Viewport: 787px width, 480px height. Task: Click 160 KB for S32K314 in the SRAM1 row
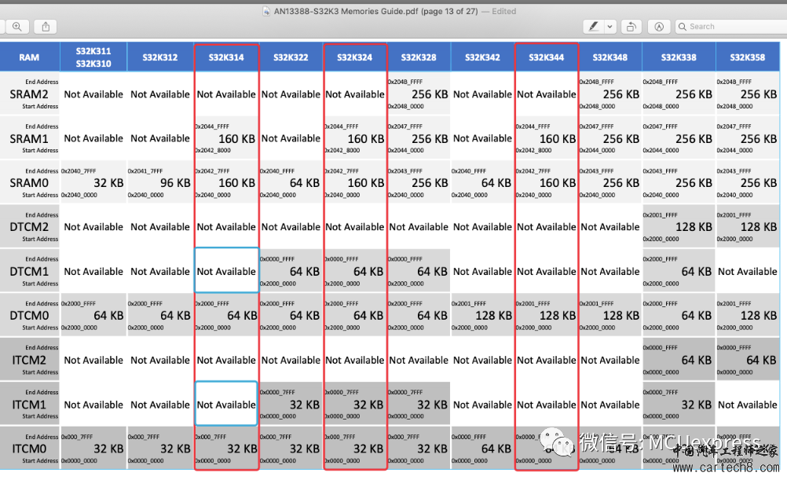pos(237,138)
